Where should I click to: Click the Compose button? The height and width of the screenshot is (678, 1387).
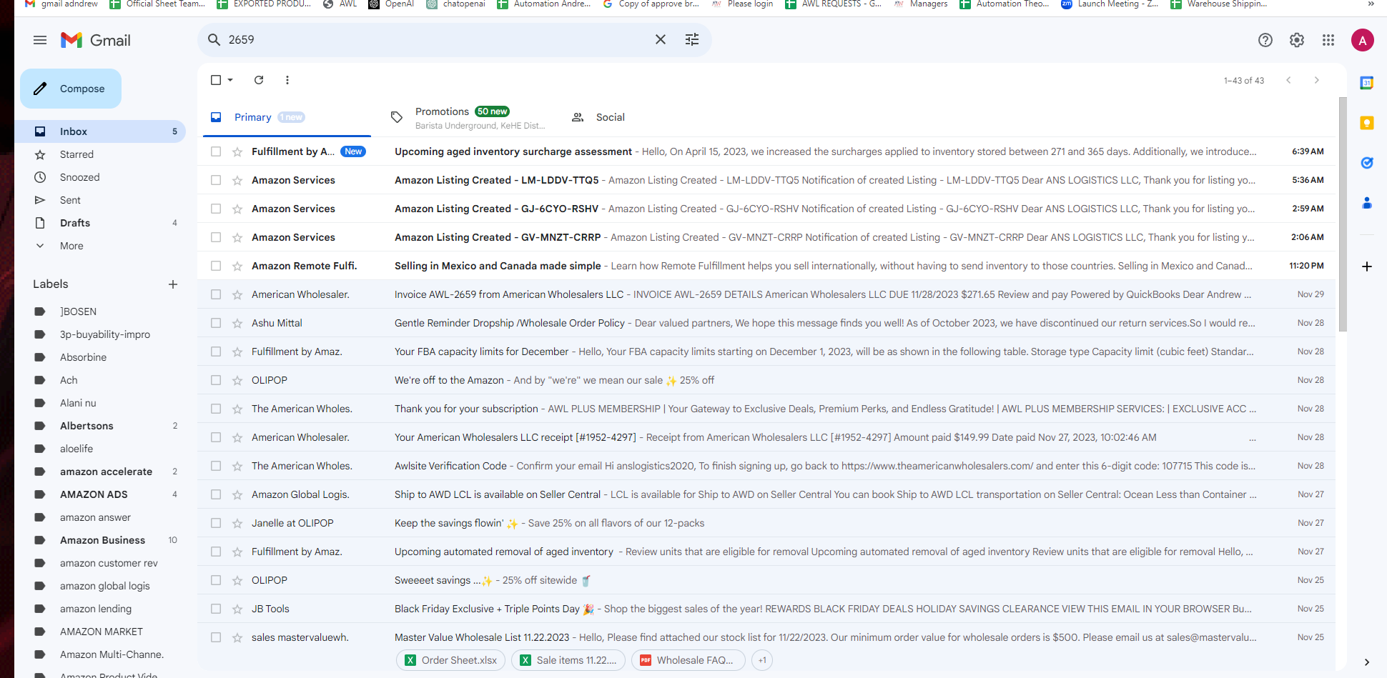[x=71, y=89]
